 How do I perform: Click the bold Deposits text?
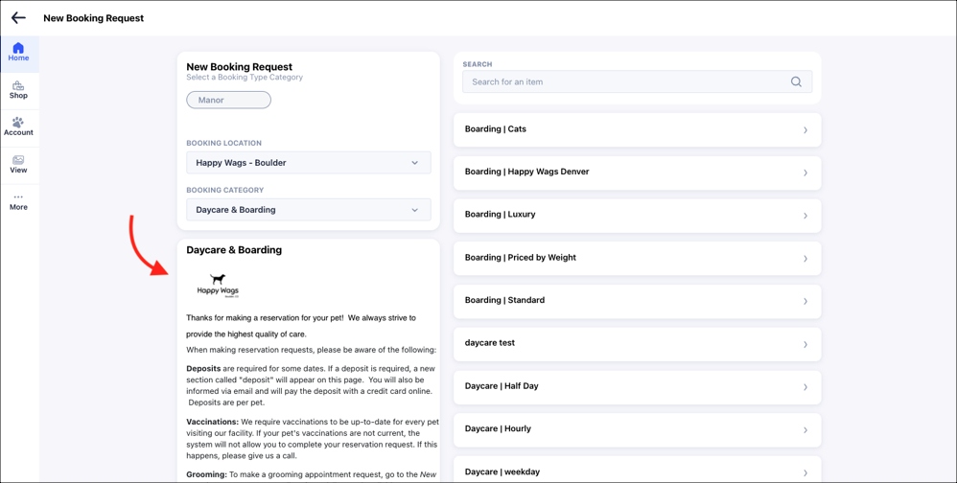click(x=203, y=368)
